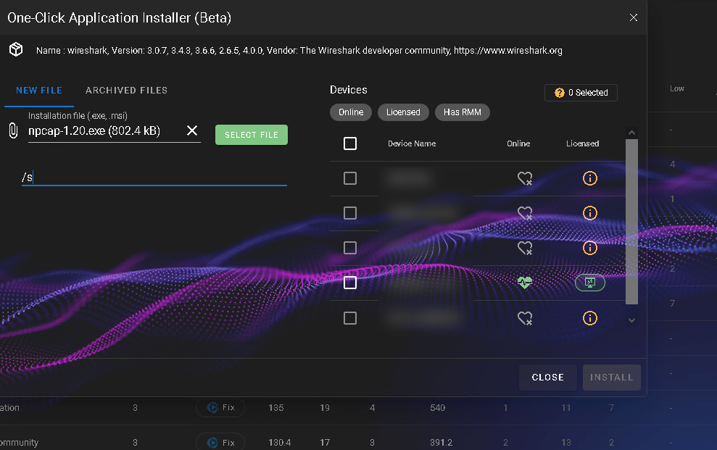
Task: Clear the npcap-1.20.exe file selection
Action: (x=192, y=130)
